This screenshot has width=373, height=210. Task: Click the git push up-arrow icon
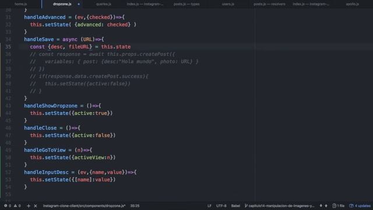click(x=326, y=206)
